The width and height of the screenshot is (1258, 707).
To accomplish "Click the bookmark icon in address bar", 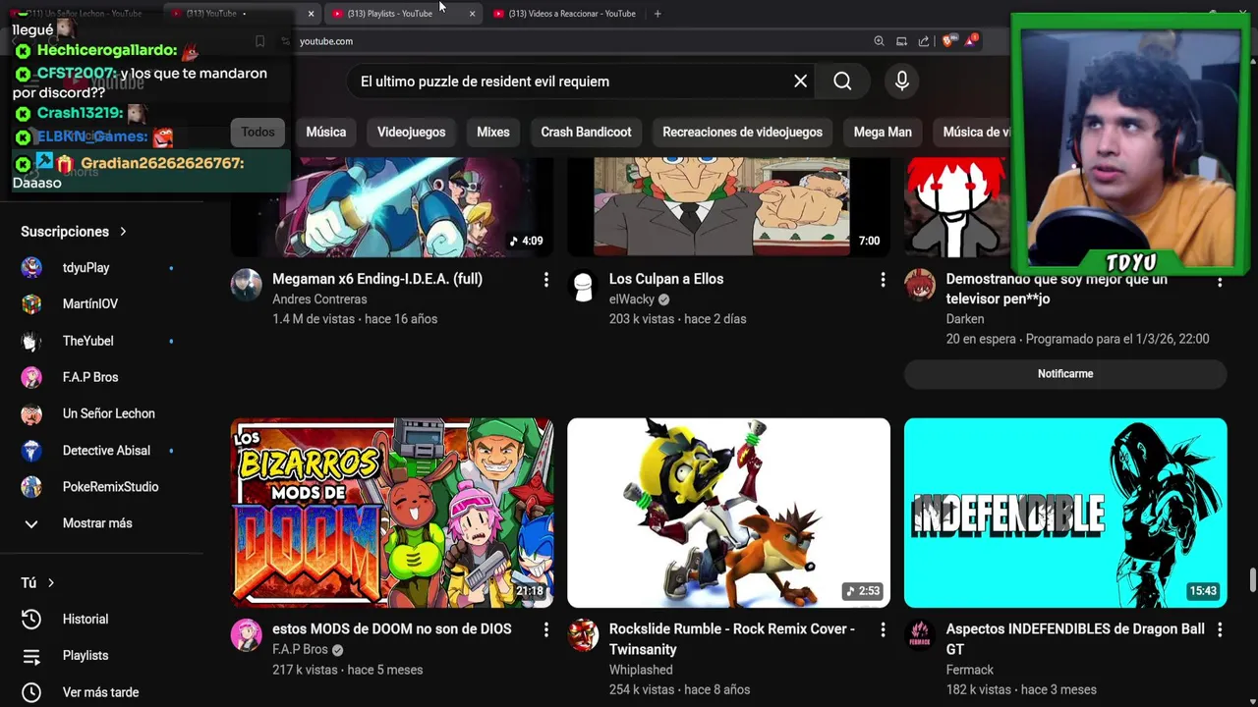I will [x=259, y=41].
